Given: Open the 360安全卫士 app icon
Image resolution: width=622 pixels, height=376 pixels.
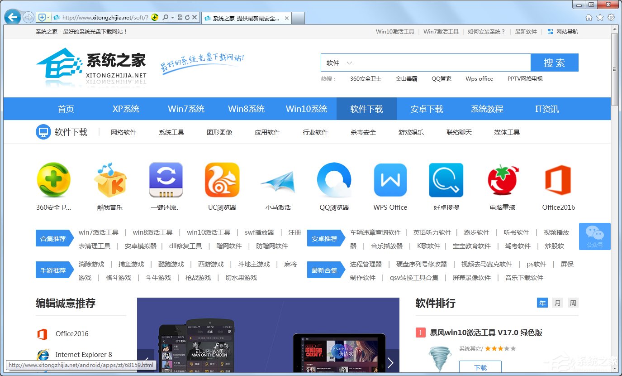Looking at the screenshot, I should point(53,180).
